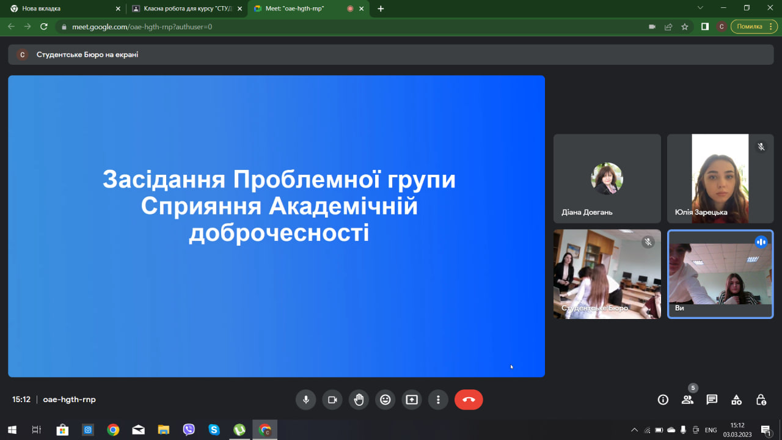
Task: Show the participants list panel
Action: (687, 400)
